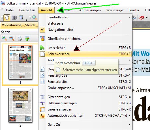
Task: Open the Werkzeuge menu
Action: click(x=115, y=10)
